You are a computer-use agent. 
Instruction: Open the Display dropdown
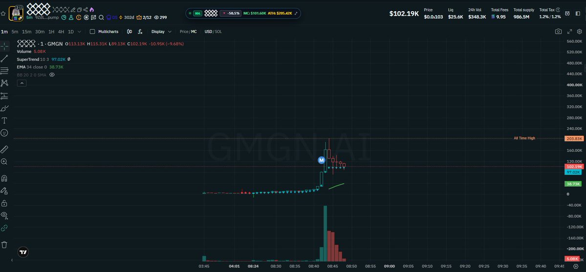coord(161,32)
